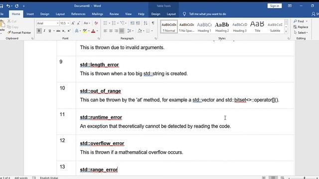Open the Table Tools Layout tab
This screenshot has width=319, height=179.
[171, 14]
